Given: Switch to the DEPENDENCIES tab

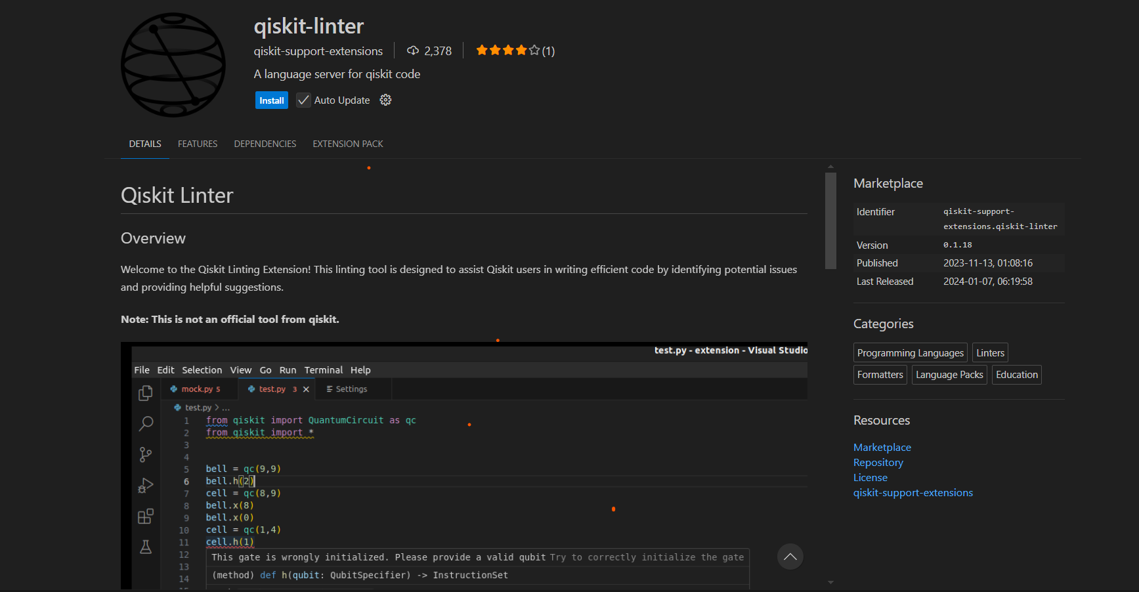Looking at the screenshot, I should (x=265, y=144).
